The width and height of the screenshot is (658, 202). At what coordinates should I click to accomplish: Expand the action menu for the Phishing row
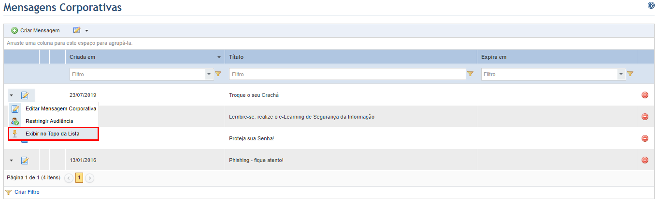(12, 160)
